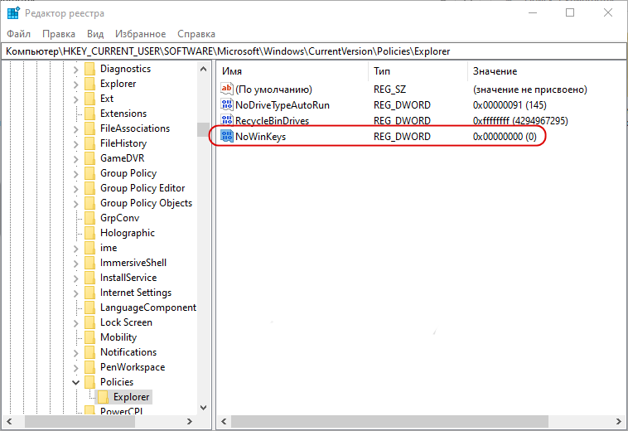Click the 0x00000091 (145) data cell
Viewport: 628px width, 431px height.
510,105
